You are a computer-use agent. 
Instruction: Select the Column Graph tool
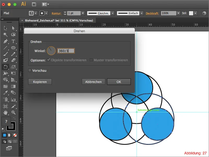tap(13, 99)
